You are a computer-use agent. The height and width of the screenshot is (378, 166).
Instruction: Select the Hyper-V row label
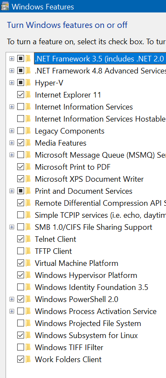[49, 82]
